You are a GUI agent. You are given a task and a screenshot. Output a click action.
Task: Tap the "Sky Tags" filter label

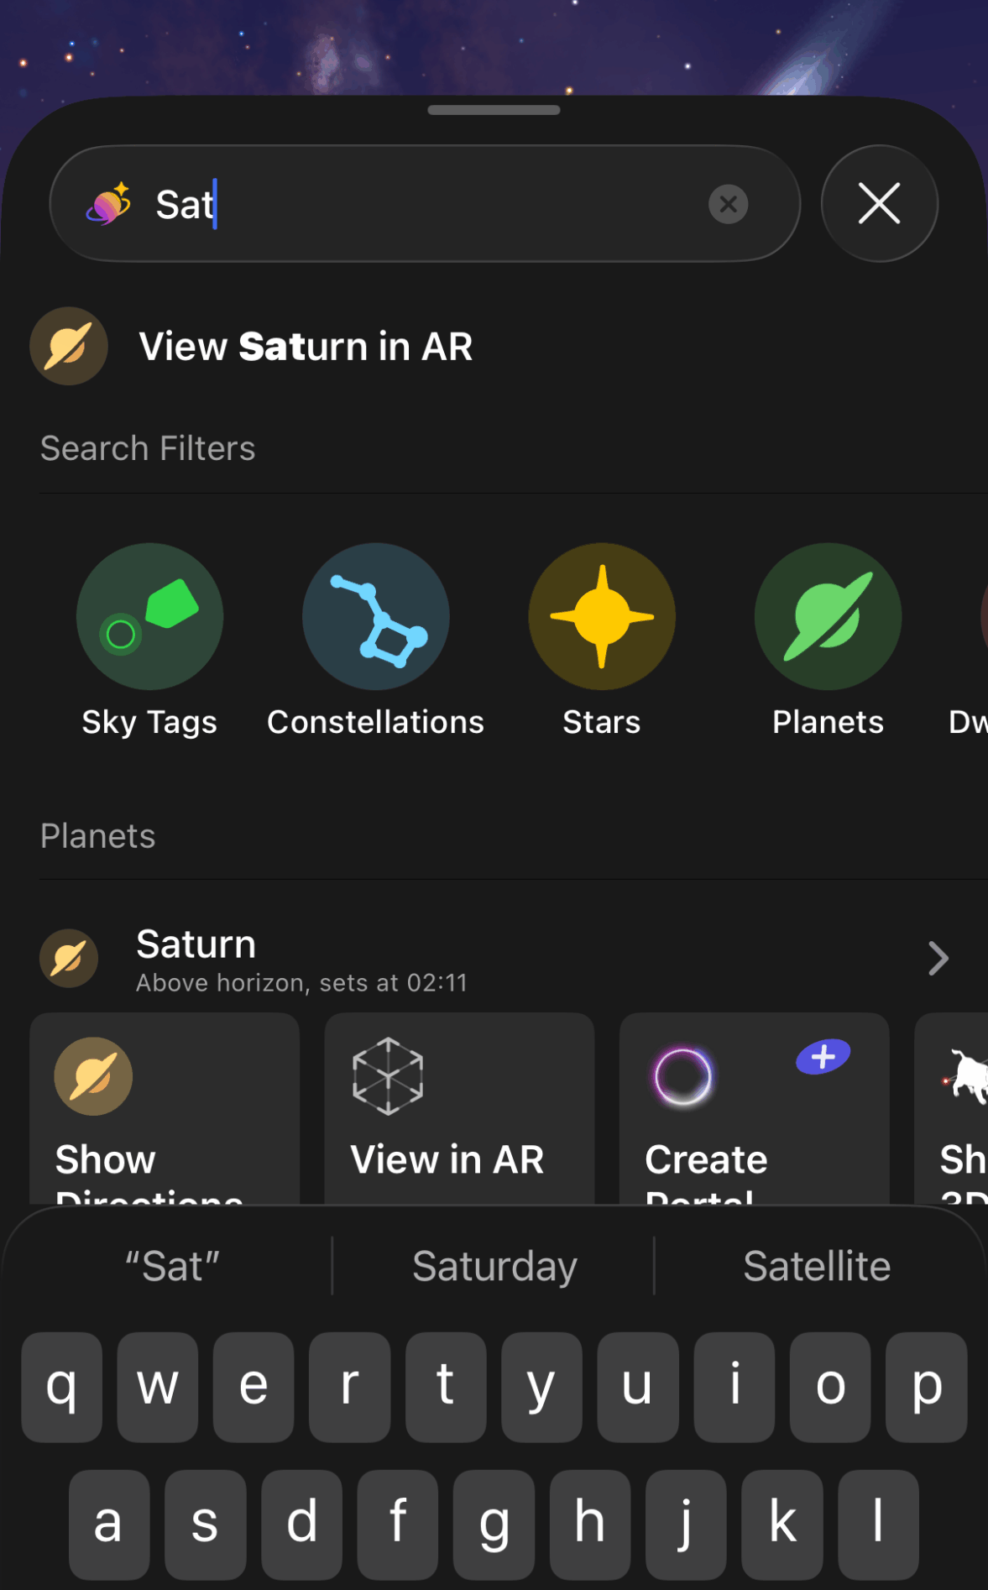click(149, 722)
